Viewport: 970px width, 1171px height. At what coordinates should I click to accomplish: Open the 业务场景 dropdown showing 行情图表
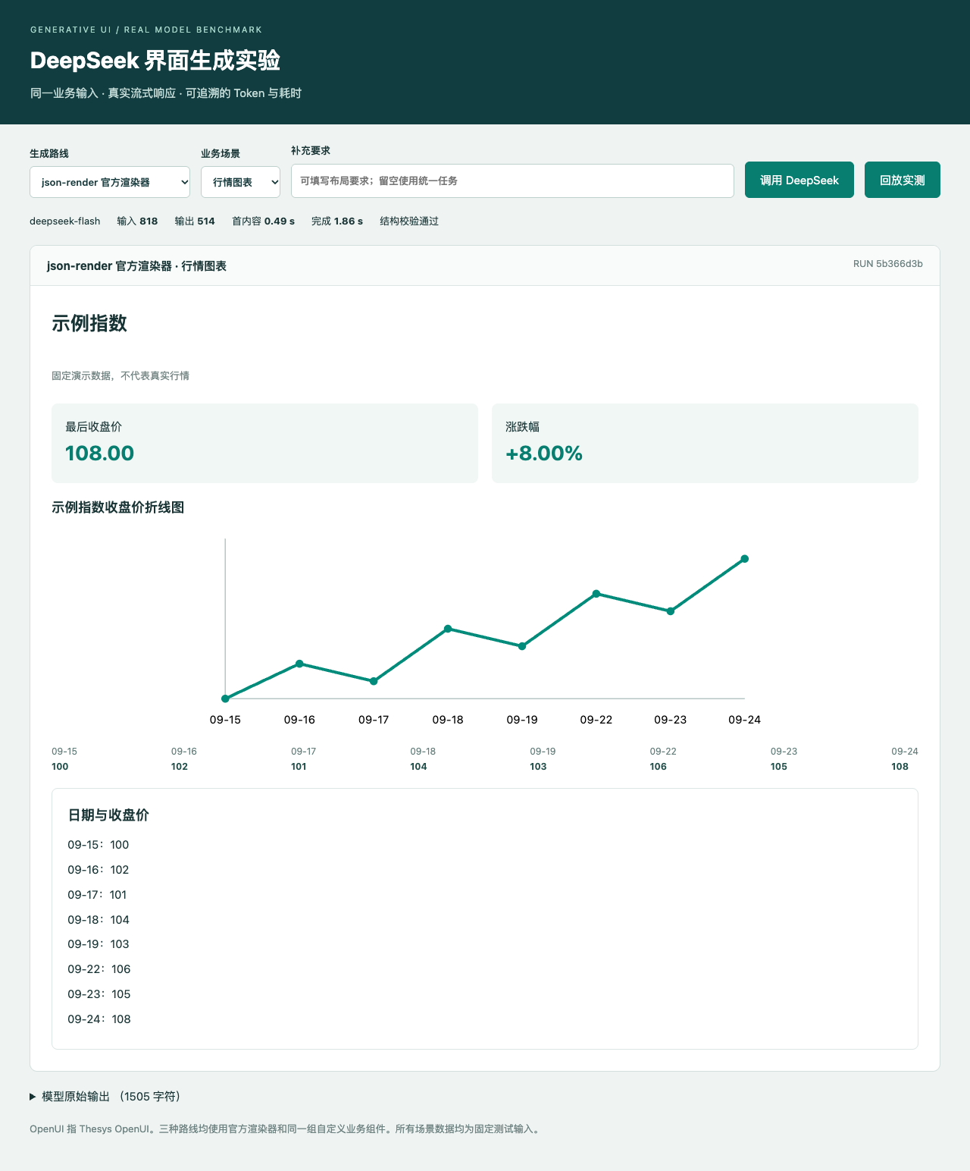pos(240,182)
